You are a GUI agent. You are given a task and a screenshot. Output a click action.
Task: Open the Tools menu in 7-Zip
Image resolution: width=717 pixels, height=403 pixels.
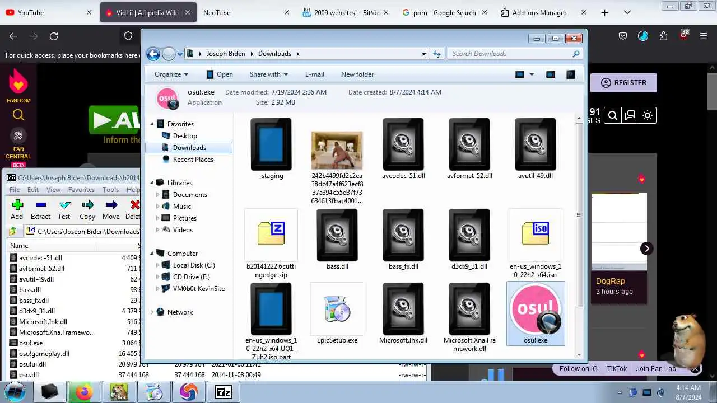pos(110,190)
